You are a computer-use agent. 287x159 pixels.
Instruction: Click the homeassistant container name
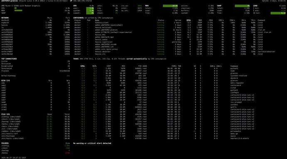pyautogui.click(x=101, y=23)
